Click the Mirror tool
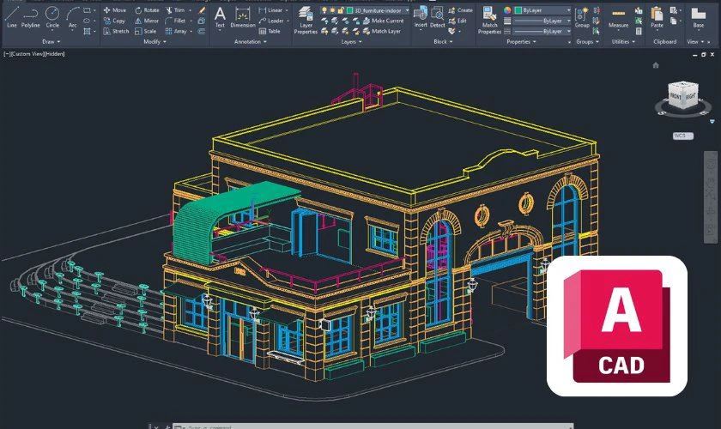This screenshot has height=429, width=721. pyautogui.click(x=147, y=21)
